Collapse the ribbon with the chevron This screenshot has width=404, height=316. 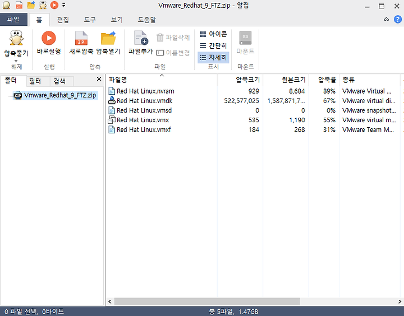(387, 19)
